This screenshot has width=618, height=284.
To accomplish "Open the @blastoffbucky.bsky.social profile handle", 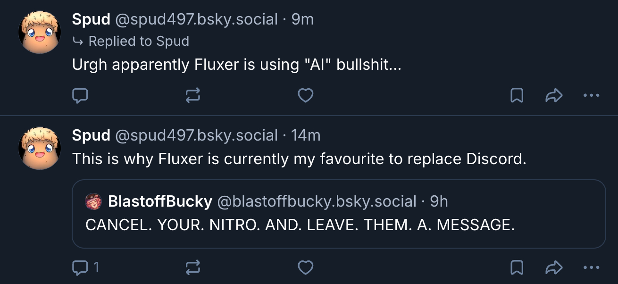I will click(316, 202).
